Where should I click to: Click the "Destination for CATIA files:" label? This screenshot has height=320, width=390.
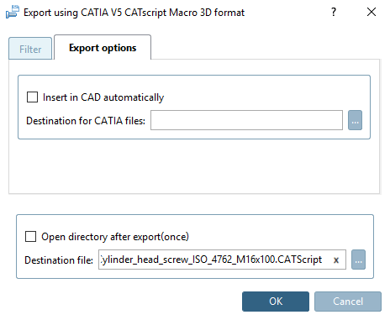(x=86, y=121)
